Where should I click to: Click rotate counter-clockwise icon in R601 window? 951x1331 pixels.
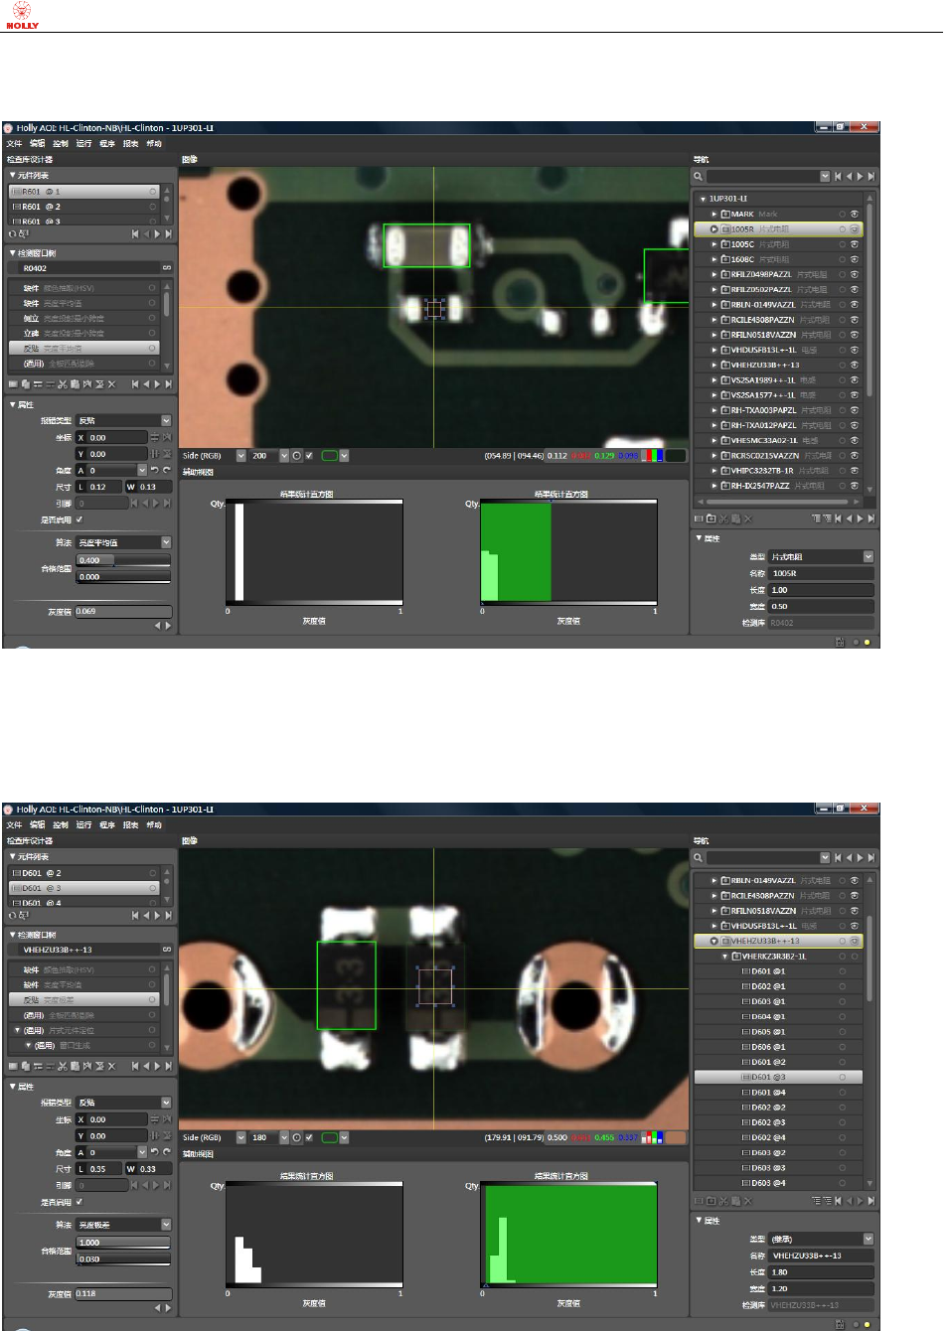pos(154,471)
